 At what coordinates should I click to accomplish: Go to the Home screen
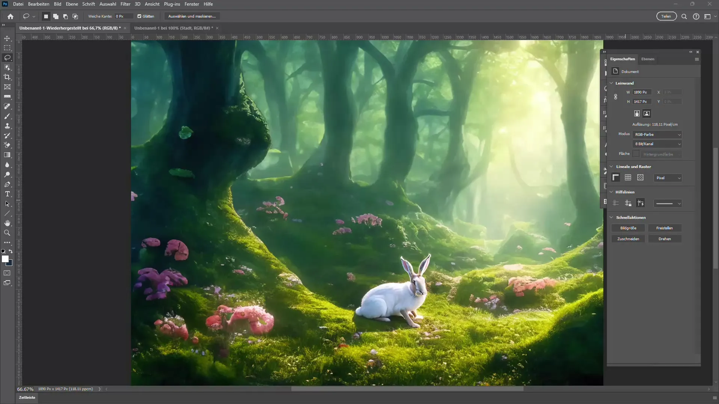pyautogui.click(x=10, y=16)
